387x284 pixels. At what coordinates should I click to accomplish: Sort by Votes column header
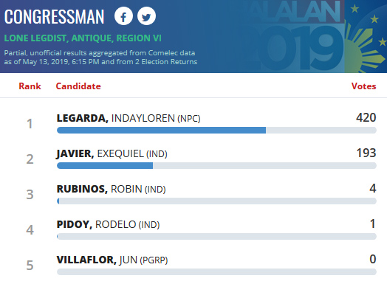pos(363,86)
